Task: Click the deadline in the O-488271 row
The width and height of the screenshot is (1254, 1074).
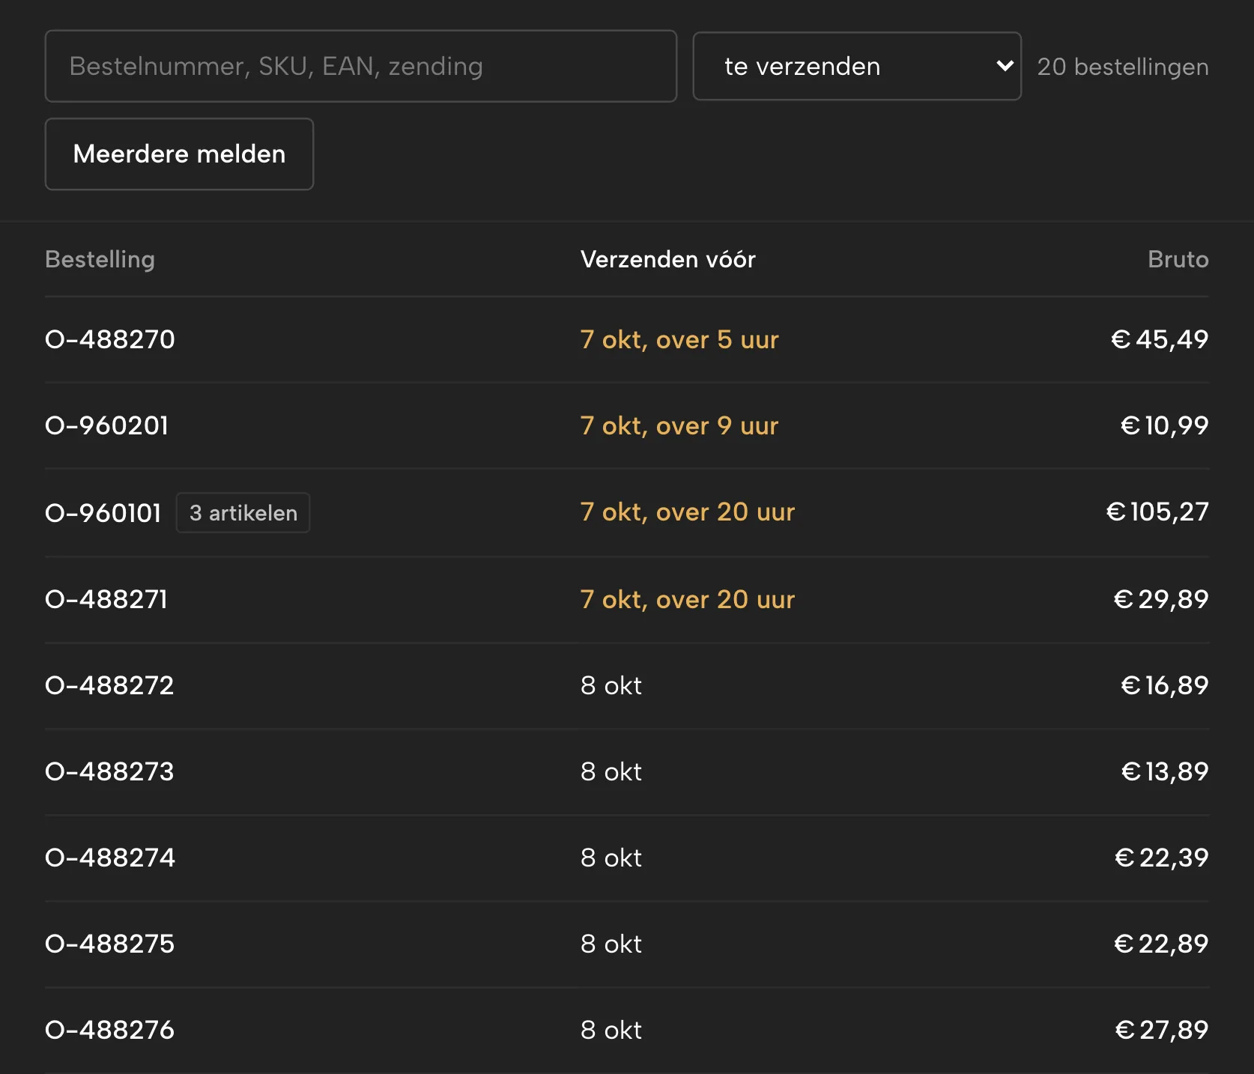Action: coord(688,599)
